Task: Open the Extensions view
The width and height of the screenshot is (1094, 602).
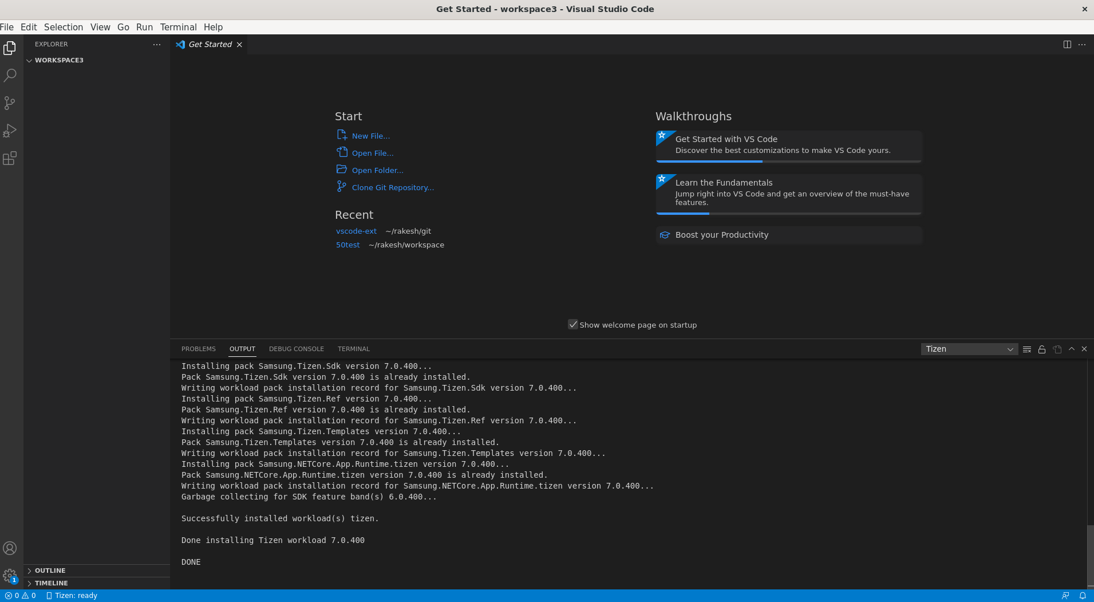Action: point(10,158)
